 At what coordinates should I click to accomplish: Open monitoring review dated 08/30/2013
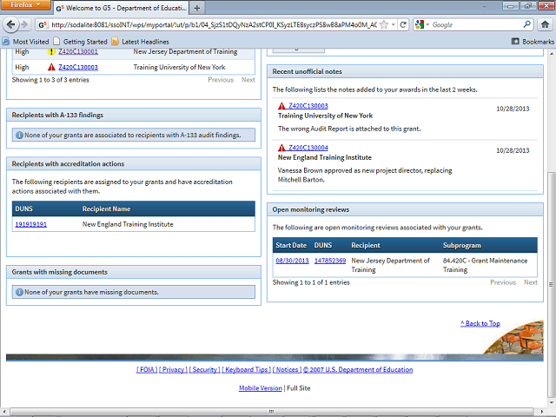point(292,261)
